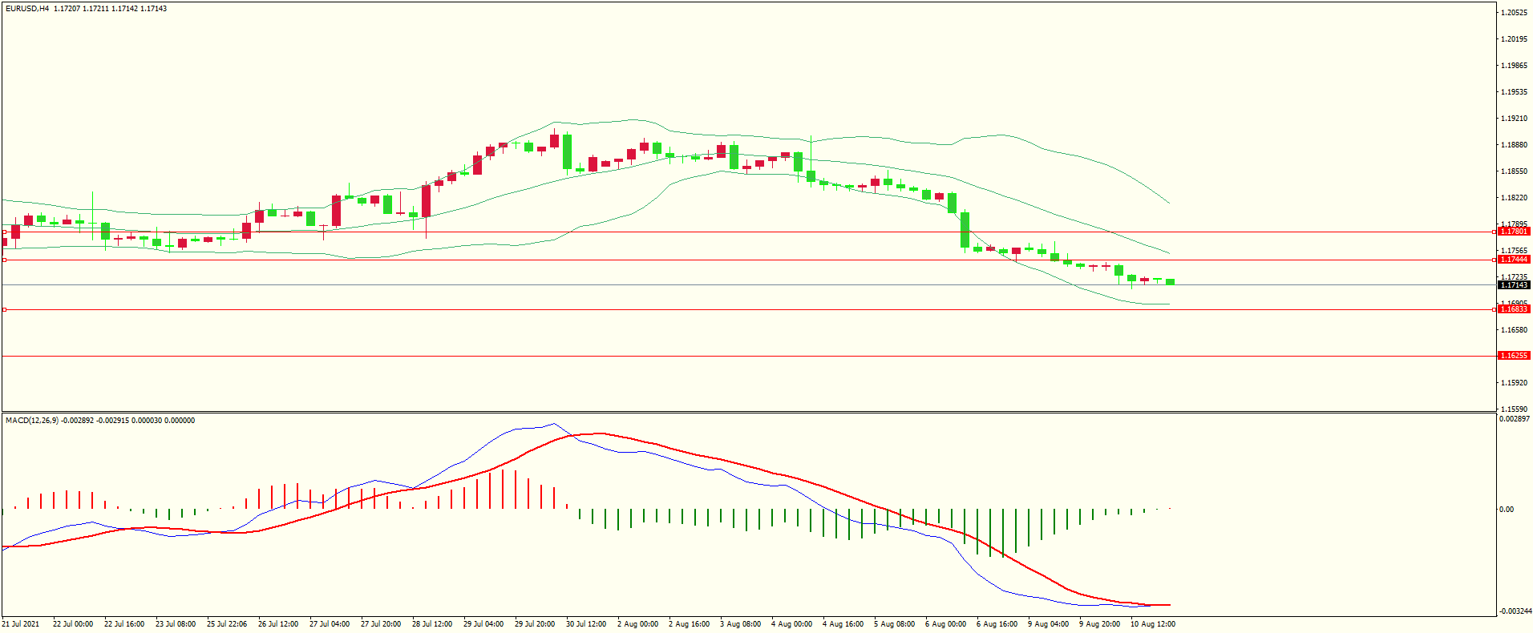Click the EURUSD,H4 symbol header text

(x=27, y=9)
